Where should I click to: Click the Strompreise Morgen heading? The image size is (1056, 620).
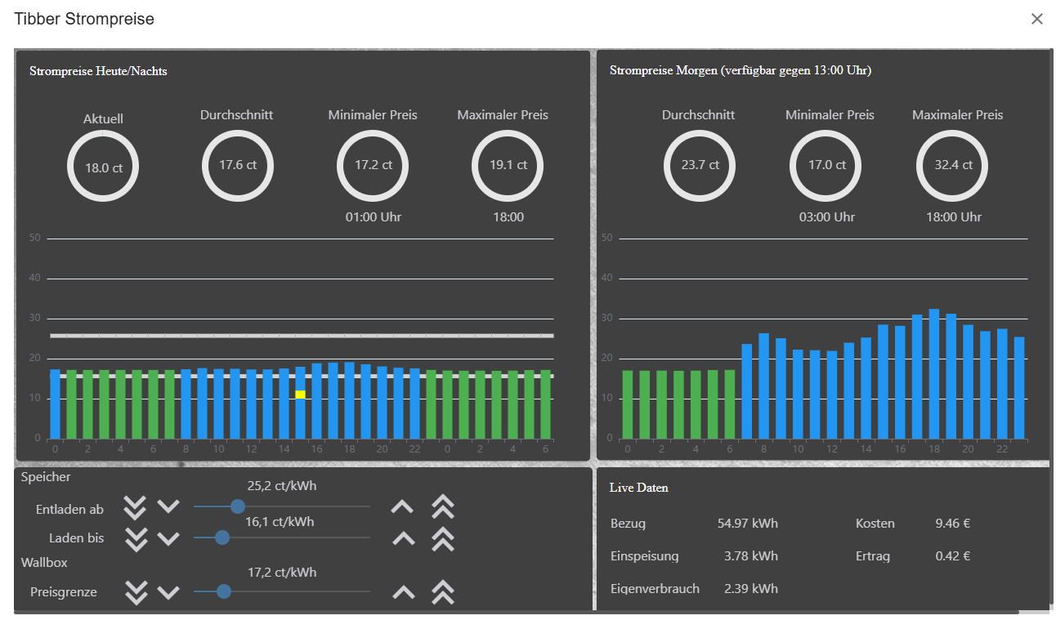click(741, 70)
